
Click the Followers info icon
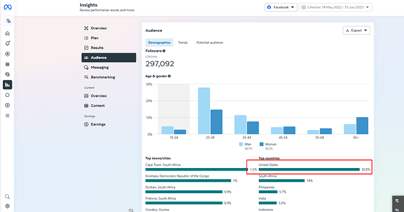(164, 51)
